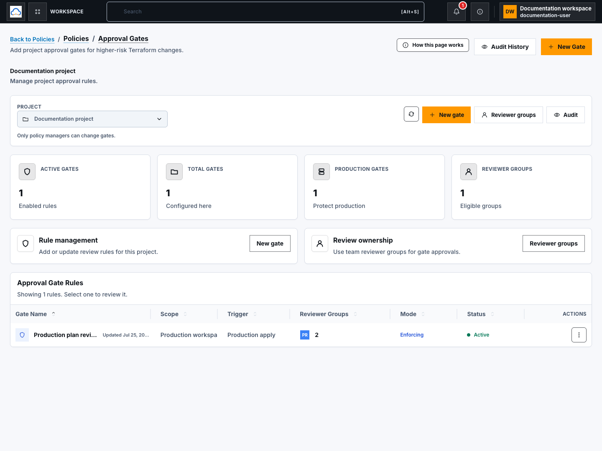This screenshot has height=451, width=602.
Task: Click the DW workspace avatar
Action: (x=510, y=12)
